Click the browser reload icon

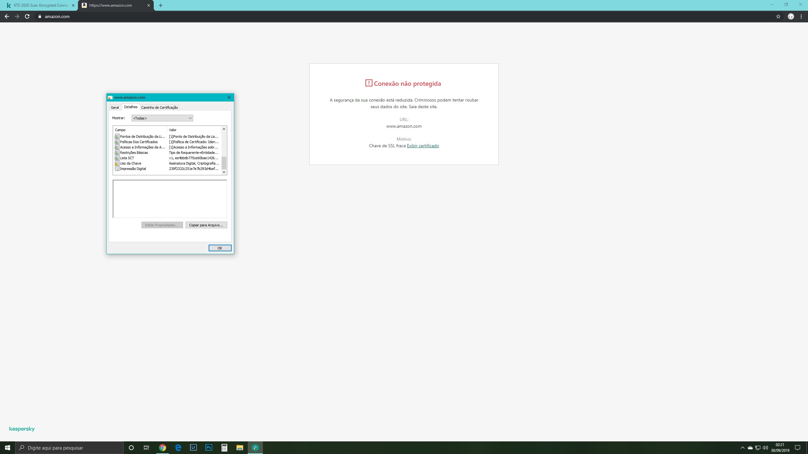pos(27,16)
